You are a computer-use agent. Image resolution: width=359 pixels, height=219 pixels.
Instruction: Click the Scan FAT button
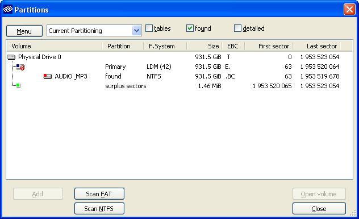click(99, 194)
